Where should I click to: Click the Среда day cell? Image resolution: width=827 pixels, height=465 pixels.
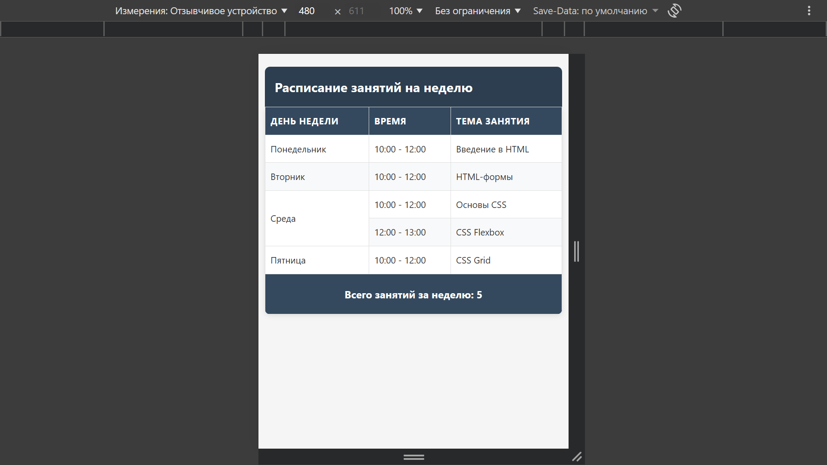283,218
